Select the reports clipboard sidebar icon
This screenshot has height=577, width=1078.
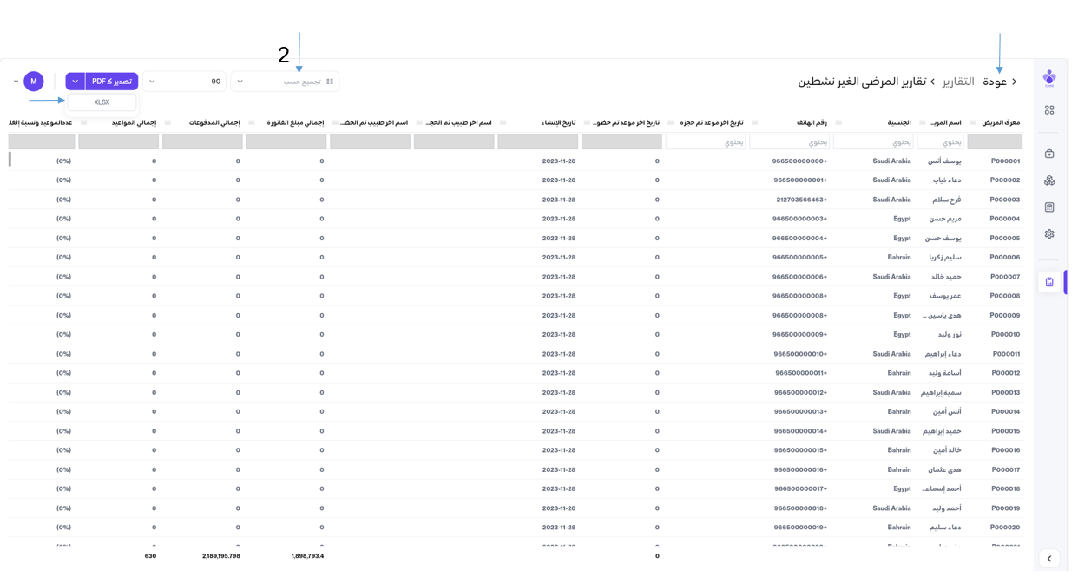point(1049,282)
